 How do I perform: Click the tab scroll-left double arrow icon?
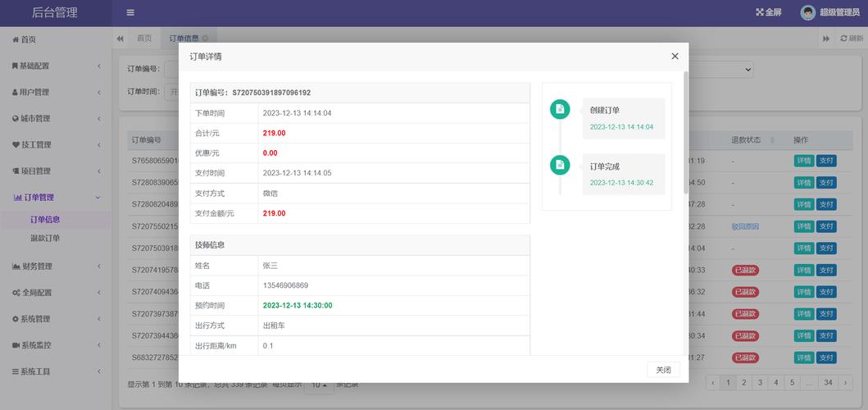120,39
